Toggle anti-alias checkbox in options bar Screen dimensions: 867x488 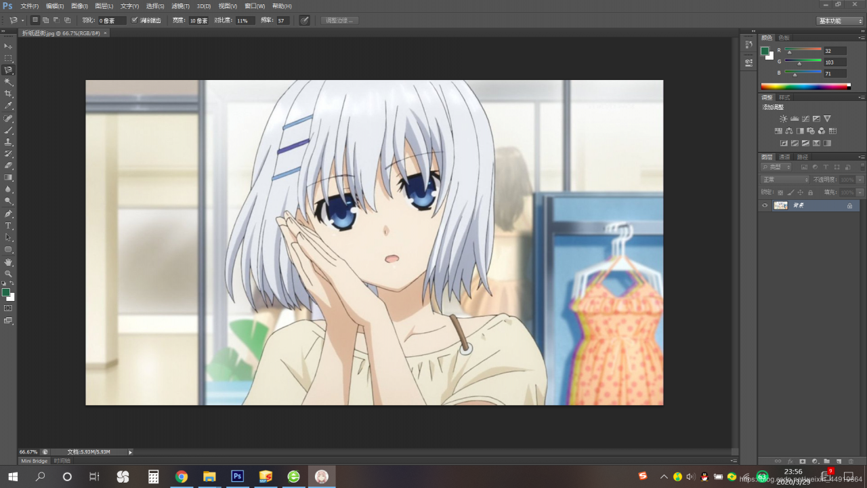pos(134,20)
